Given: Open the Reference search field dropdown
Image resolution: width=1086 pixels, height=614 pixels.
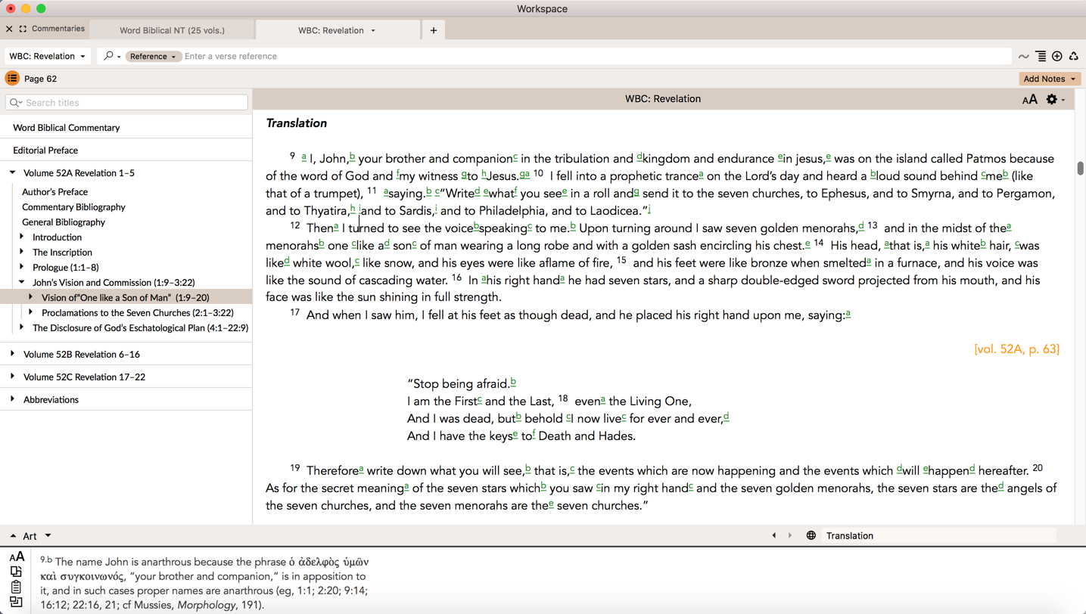Looking at the screenshot, I should (153, 57).
